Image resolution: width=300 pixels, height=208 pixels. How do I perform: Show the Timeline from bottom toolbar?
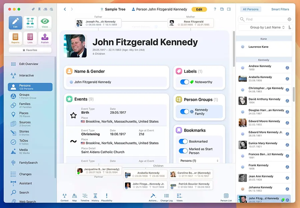point(85,197)
